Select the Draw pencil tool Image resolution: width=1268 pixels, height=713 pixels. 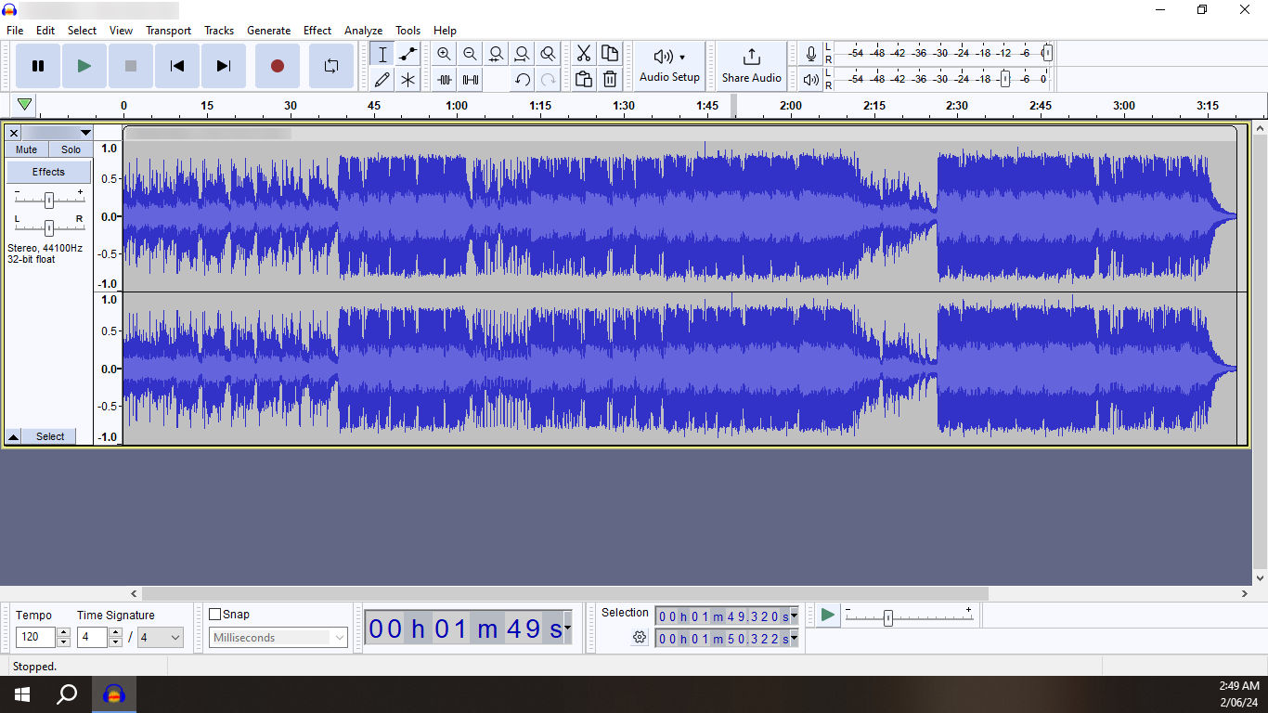[x=382, y=80]
